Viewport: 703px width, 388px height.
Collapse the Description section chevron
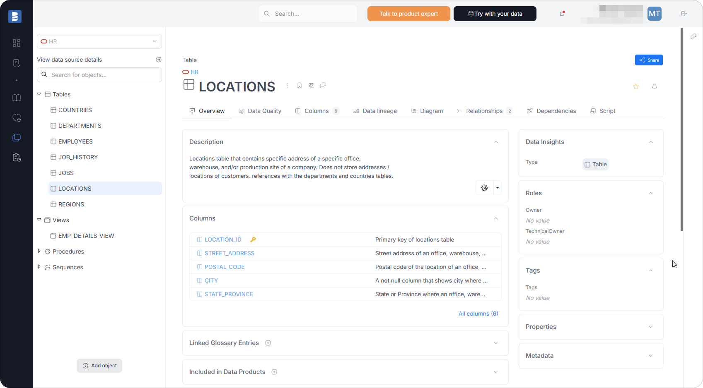[496, 142]
